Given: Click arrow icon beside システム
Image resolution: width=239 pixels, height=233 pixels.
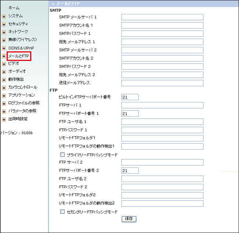Looking at the screenshot, I should click(4, 17).
